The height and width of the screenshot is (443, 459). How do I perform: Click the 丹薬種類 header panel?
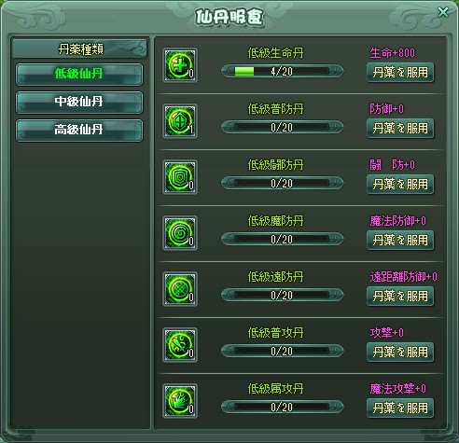coord(79,48)
